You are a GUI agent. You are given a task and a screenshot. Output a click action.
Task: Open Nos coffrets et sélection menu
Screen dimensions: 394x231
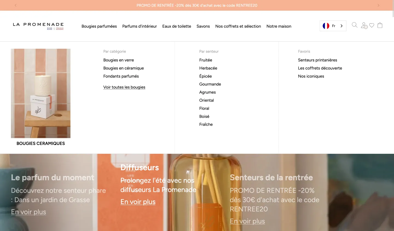(238, 26)
